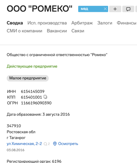Click the мвд tag label
137x163 pixels.
coord(85,9)
